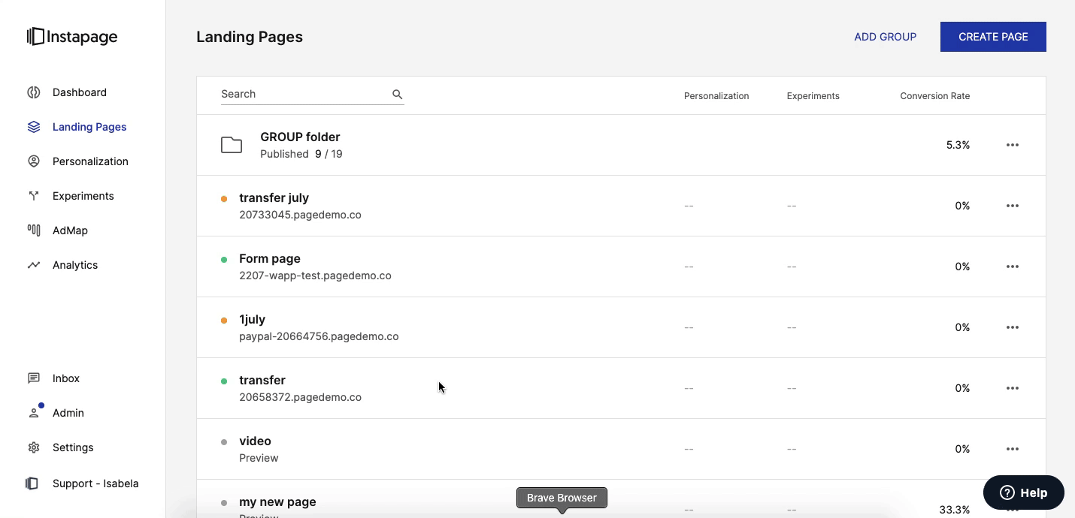Click the paypal-20664756.pagedemo.co URL
Screen dimensions: 1075x518
(x=319, y=336)
